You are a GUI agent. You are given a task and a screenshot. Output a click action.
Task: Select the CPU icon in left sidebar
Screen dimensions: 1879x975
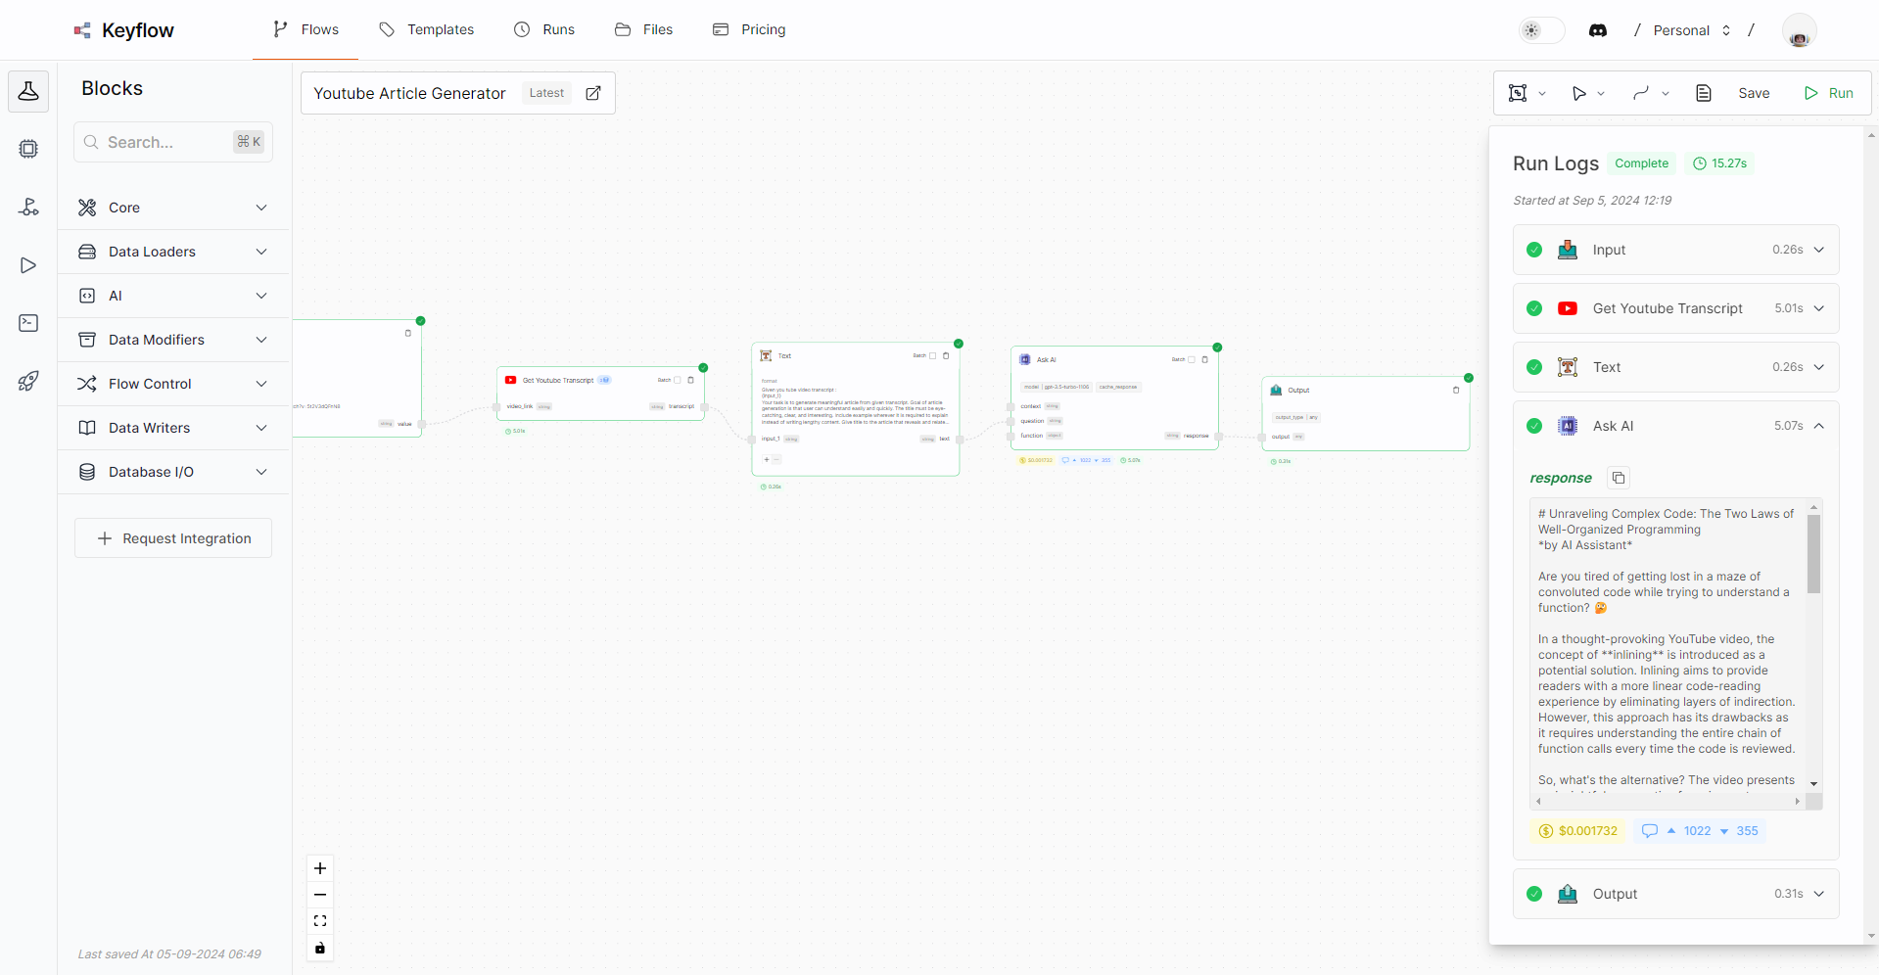(x=28, y=149)
